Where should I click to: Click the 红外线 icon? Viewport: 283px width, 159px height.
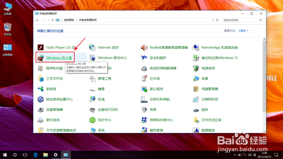coord(144,78)
